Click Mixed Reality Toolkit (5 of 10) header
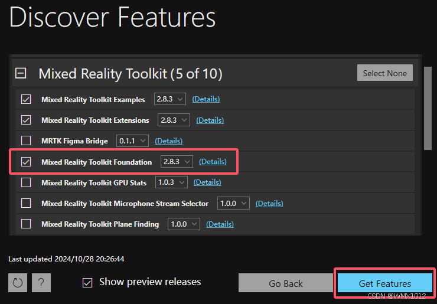The height and width of the screenshot is (304, 437). [131, 74]
